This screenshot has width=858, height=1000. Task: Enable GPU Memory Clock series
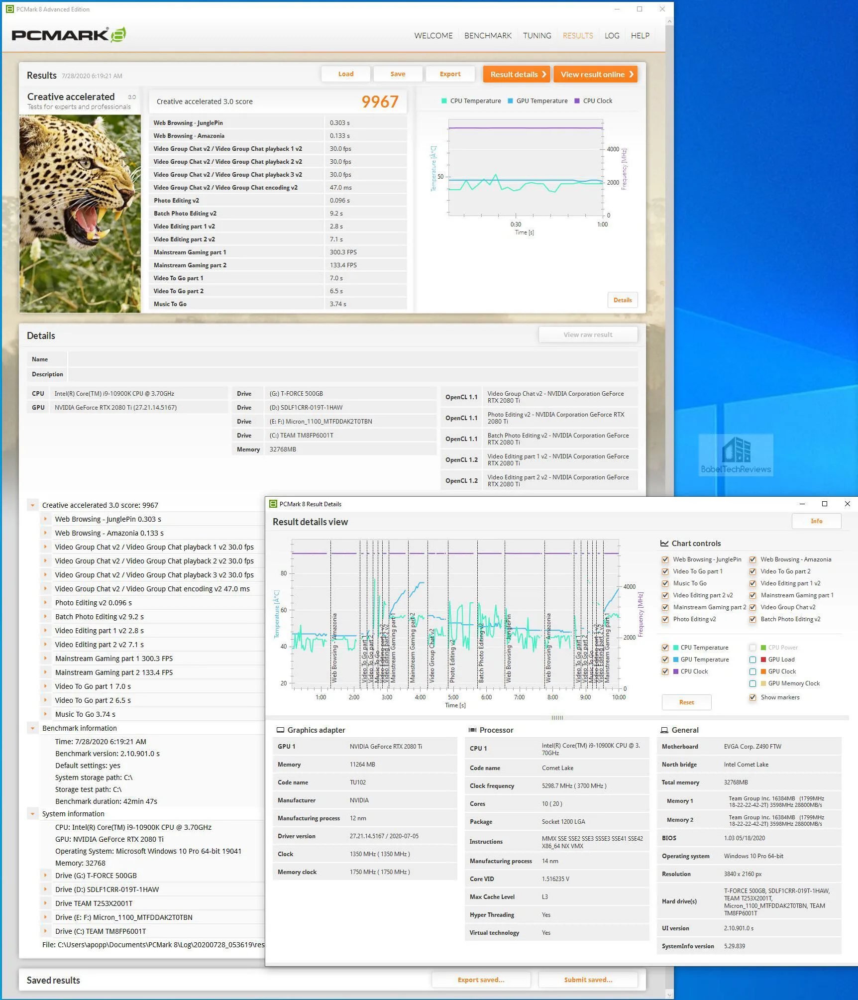(x=752, y=683)
